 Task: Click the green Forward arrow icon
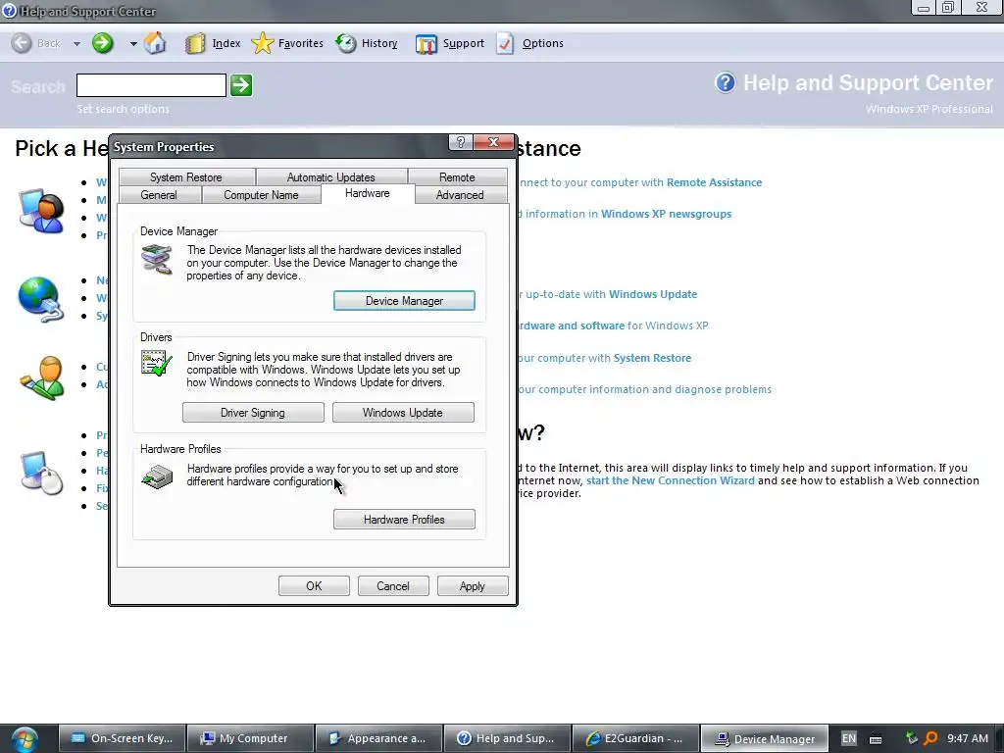click(102, 43)
